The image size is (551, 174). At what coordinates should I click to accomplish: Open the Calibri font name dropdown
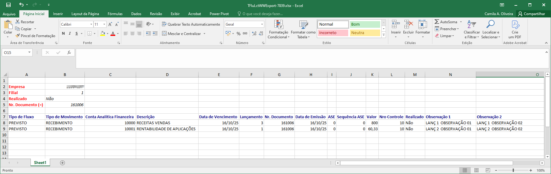pyautogui.click(x=91, y=24)
